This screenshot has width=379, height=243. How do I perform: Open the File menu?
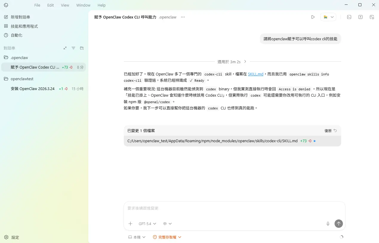[x=37, y=5]
